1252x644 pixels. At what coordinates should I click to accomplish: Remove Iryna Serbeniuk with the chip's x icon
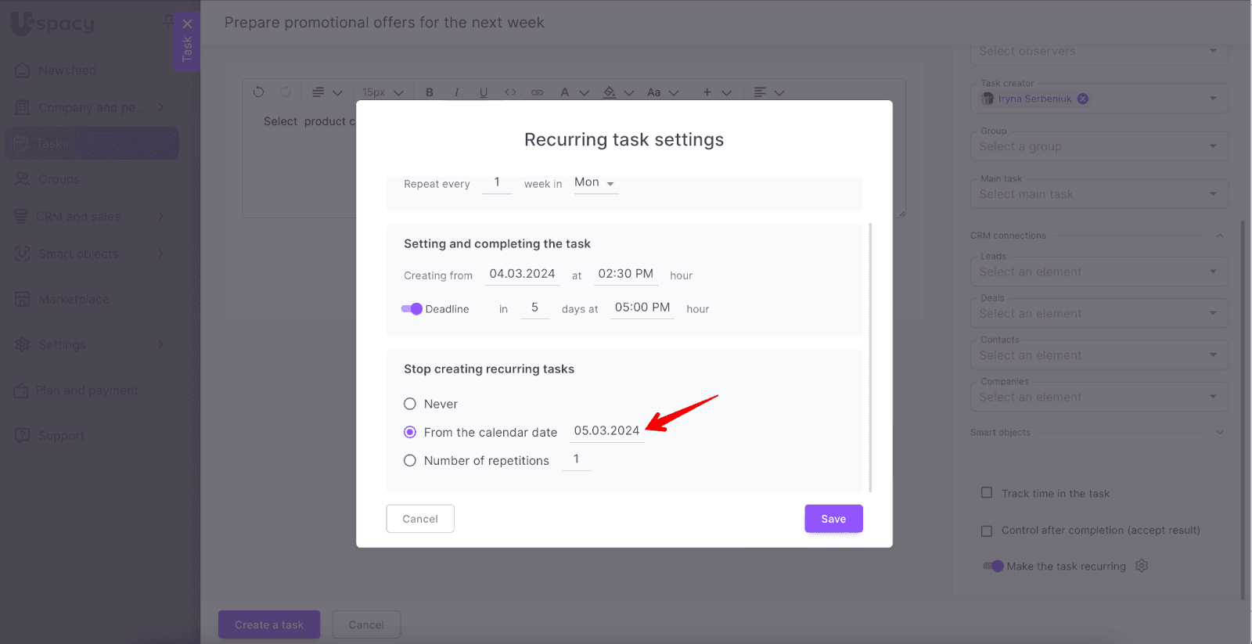point(1083,99)
